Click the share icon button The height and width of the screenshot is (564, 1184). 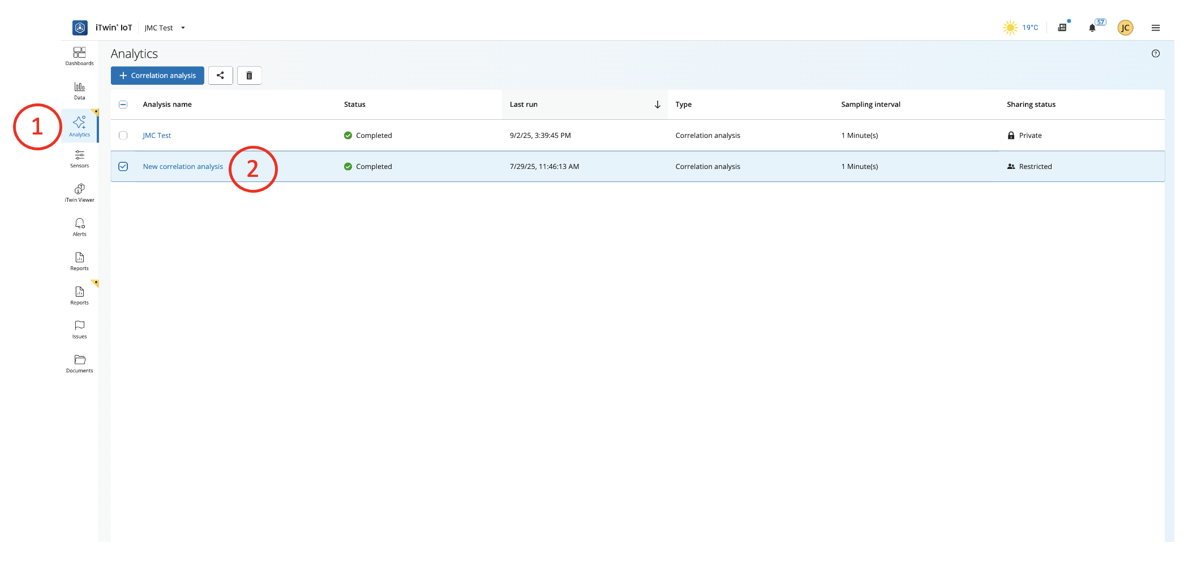(x=220, y=76)
